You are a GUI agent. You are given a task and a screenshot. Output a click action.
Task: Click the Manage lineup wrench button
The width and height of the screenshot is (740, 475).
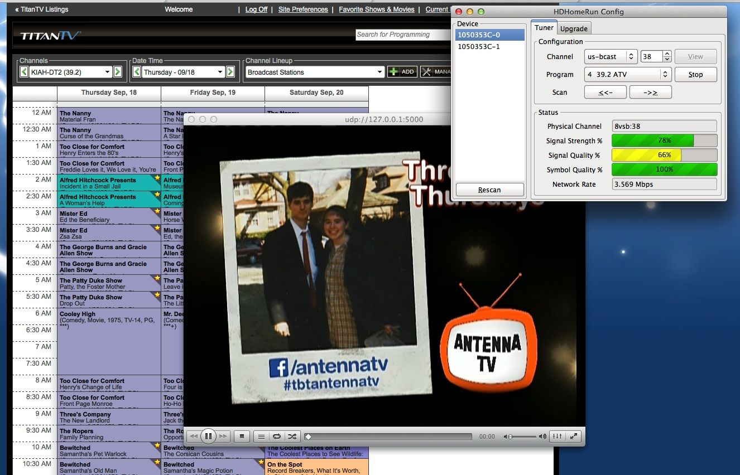coord(435,72)
